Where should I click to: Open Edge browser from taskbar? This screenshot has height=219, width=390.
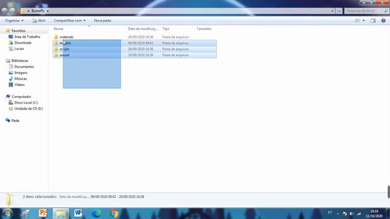click(96, 214)
